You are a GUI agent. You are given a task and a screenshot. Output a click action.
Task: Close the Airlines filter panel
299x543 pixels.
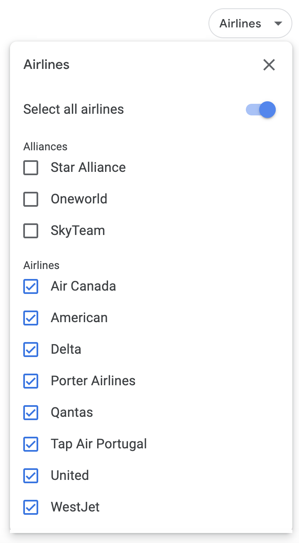[269, 65]
